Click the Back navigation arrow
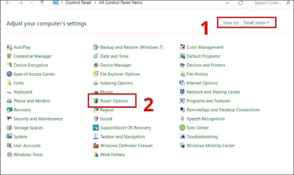Viewport: 294px width, 175px height. (x=8, y=3)
